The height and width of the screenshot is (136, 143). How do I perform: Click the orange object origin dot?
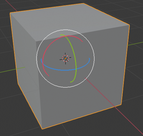tap(65, 59)
